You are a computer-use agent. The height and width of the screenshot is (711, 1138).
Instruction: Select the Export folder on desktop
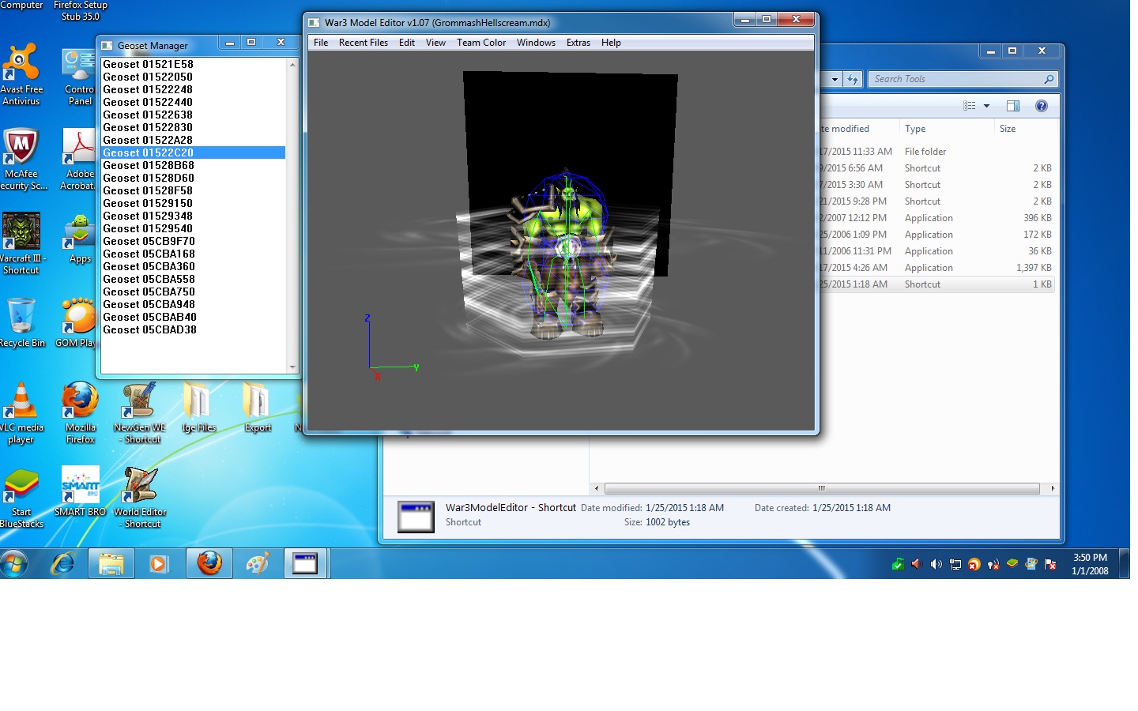click(258, 408)
